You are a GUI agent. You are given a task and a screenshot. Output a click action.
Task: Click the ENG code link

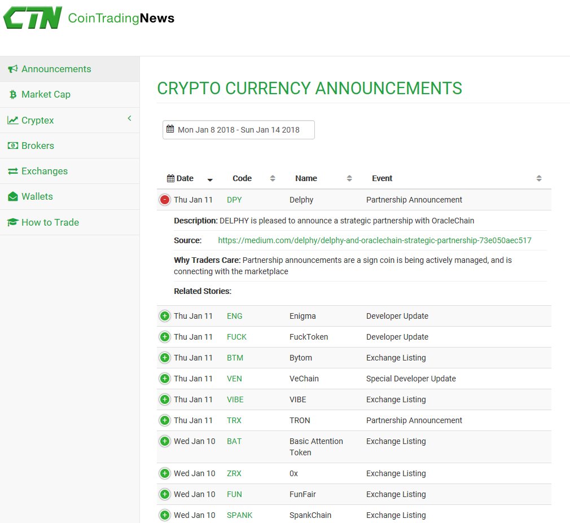tap(234, 316)
